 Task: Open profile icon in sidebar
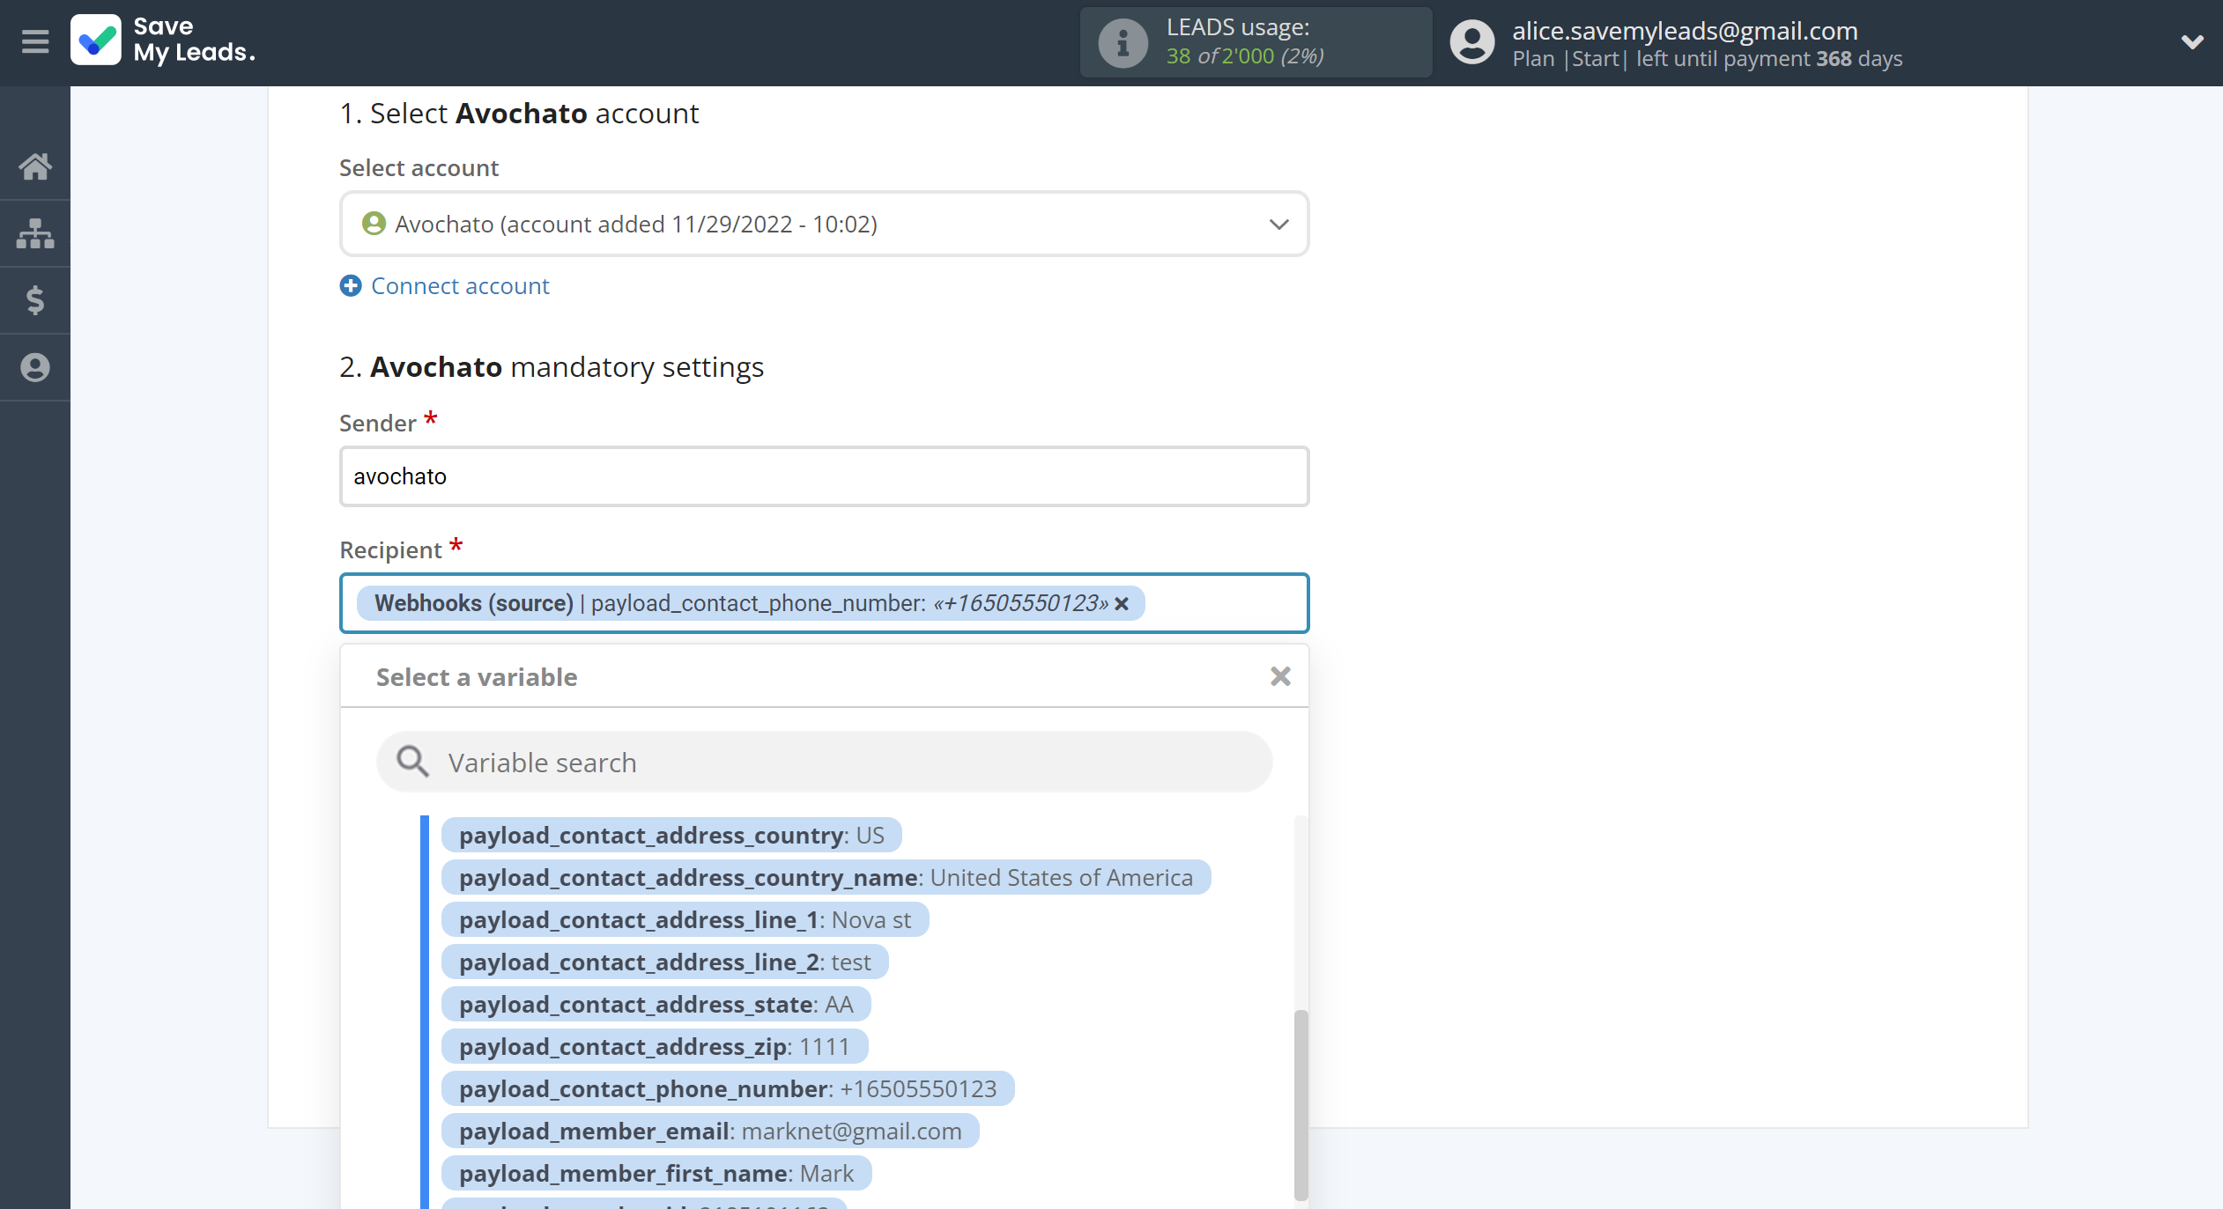click(35, 367)
